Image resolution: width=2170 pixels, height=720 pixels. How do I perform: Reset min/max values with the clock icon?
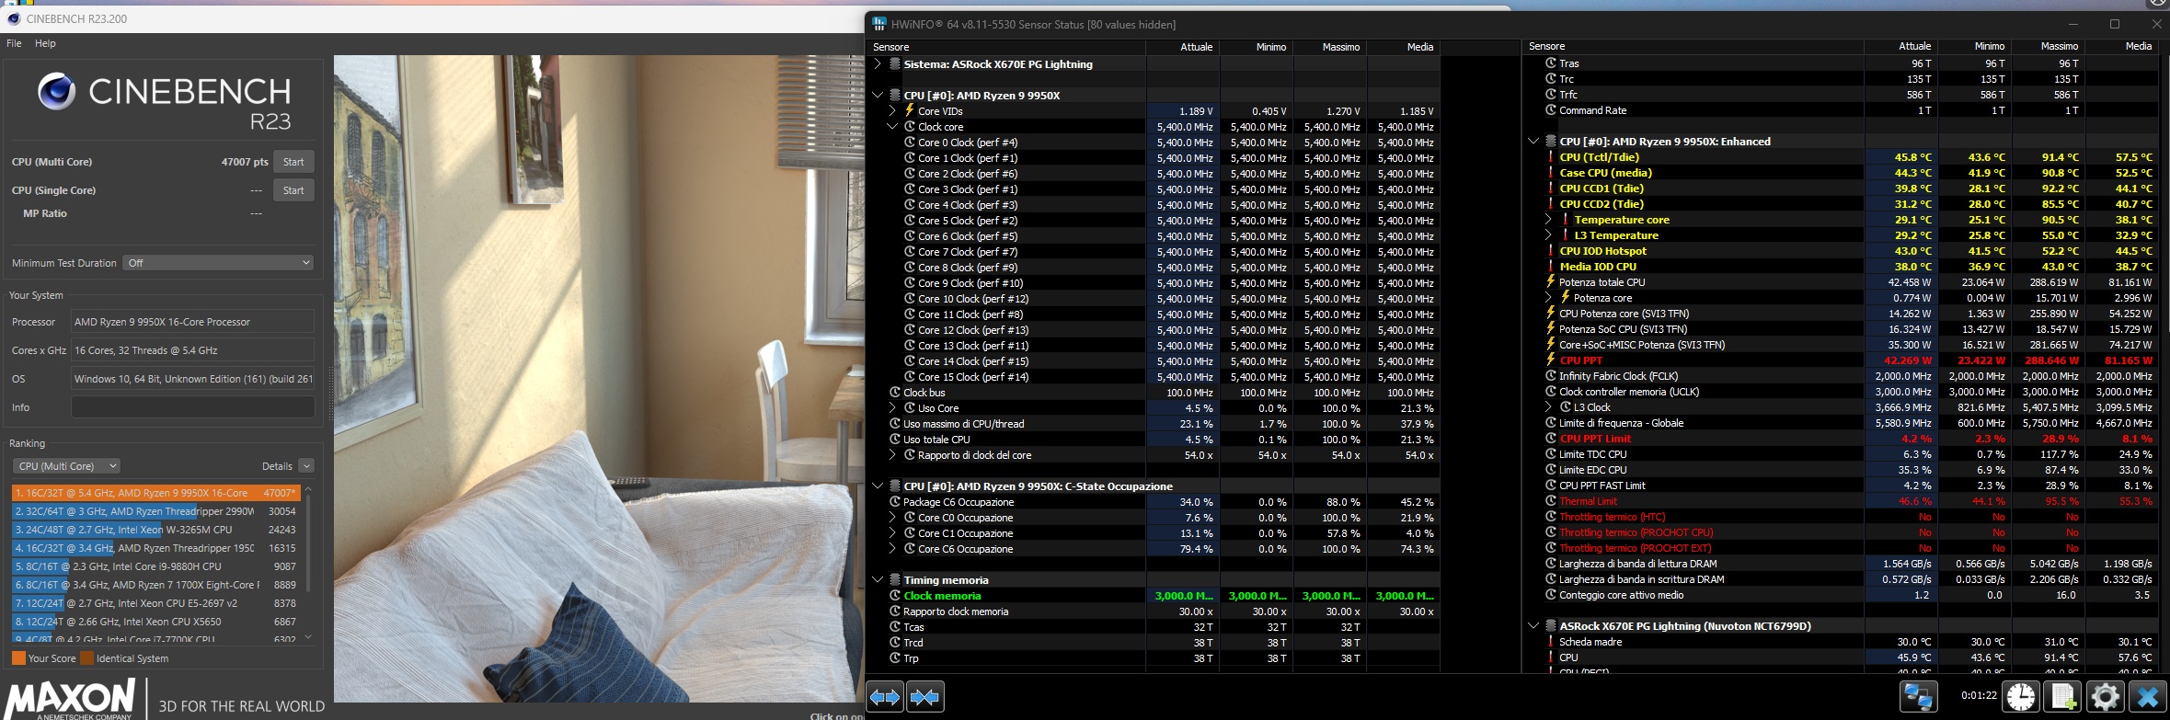click(2020, 697)
